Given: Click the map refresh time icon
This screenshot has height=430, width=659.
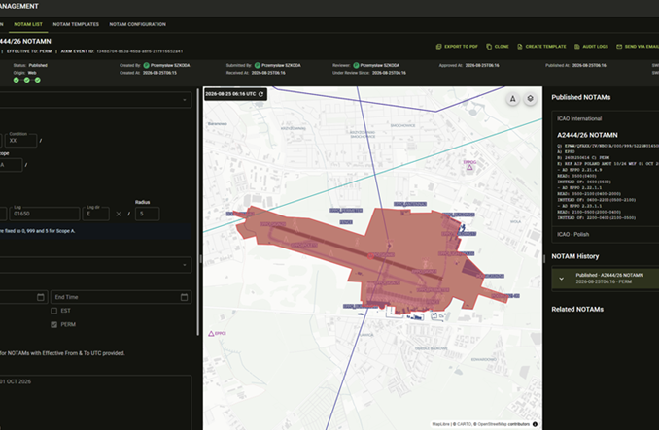Looking at the screenshot, I should pos(261,94).
